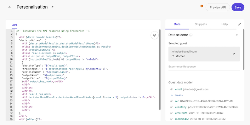Click the email attribute label
The image size is (250, 125).
tap(178, 89)
